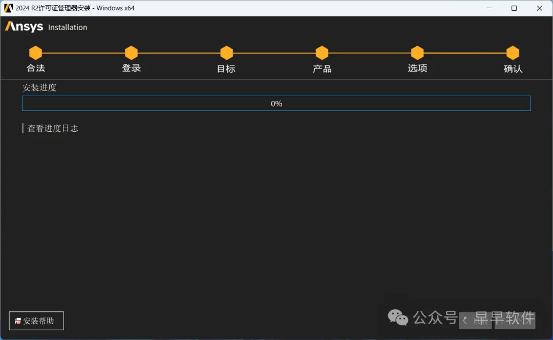Click the 选项 step hexagon
Screen dimensions: 553x340
(x=417, y=53)
